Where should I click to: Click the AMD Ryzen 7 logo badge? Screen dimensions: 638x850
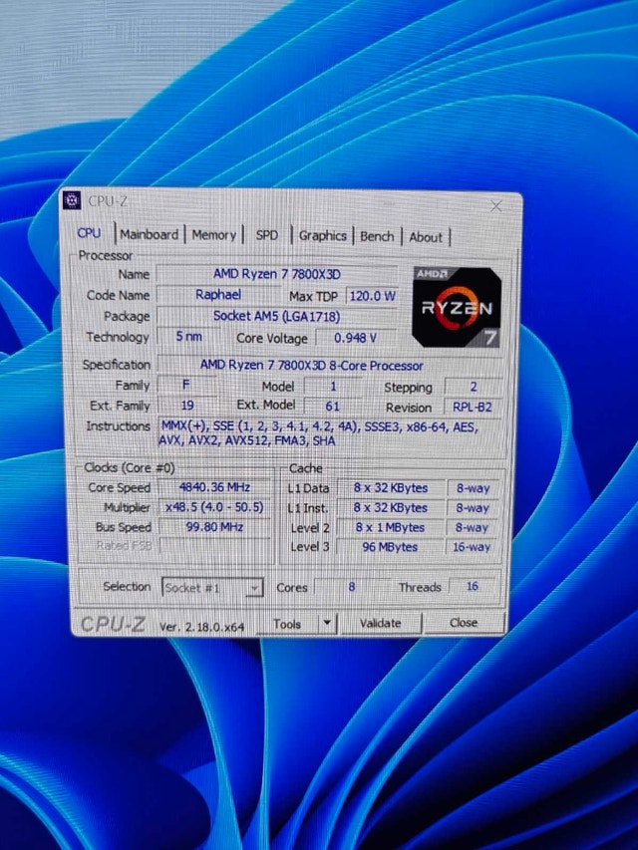point(457,307)
